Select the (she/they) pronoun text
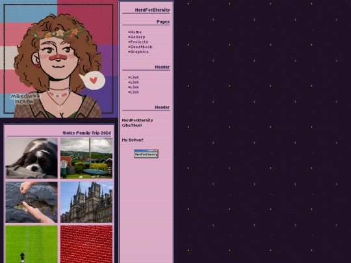This screenshot has height=263, width=351. coord(132,125)
